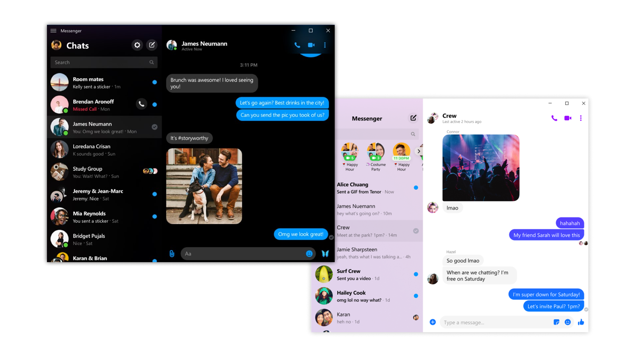Viewport: 635px width, 357px height.
Task: Click "Can you send the pic" message bubble
Action: 282,115
